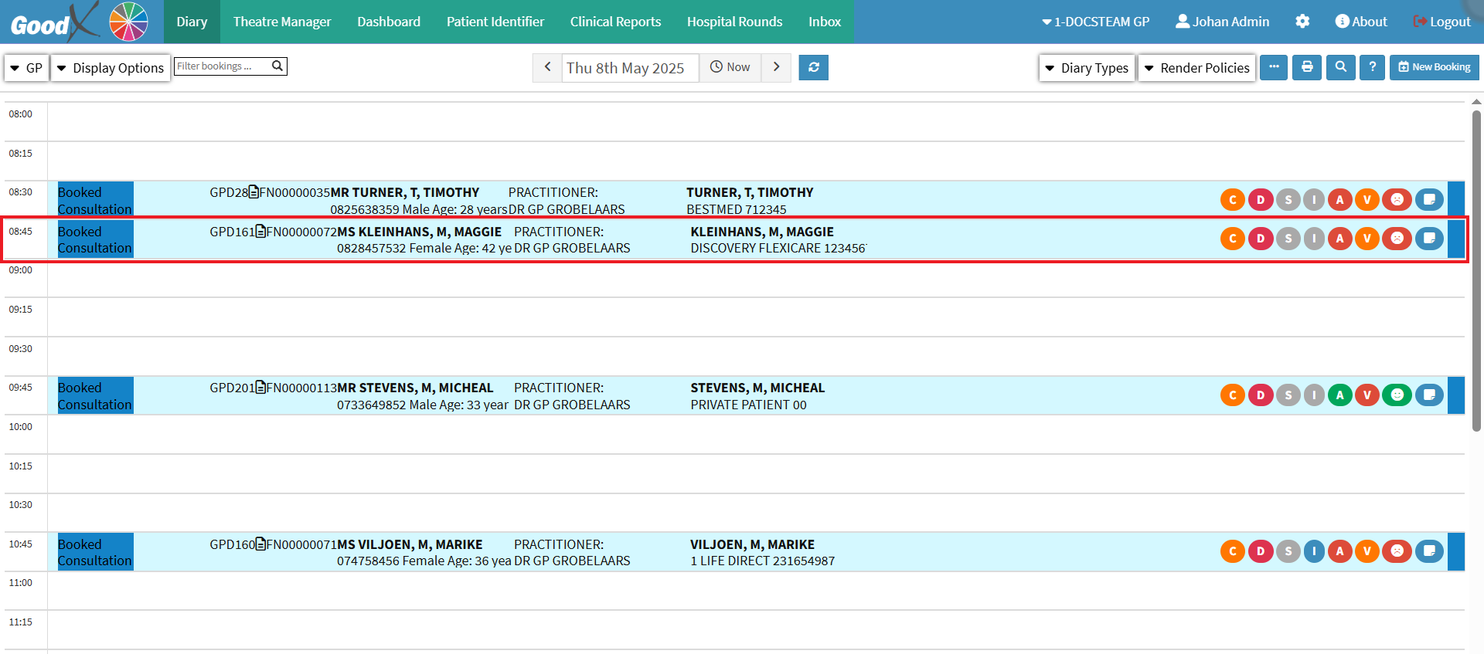Open the Diary tab
Viewport: 1484px width, 654px height.
192,22
